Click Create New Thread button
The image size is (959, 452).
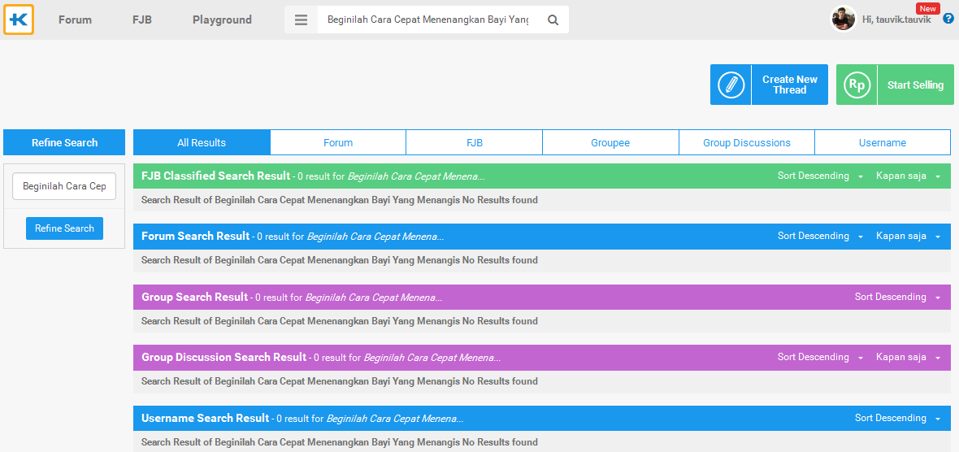click(770, 85)
